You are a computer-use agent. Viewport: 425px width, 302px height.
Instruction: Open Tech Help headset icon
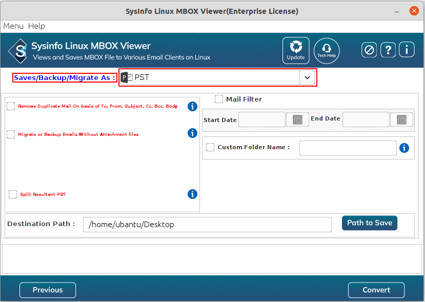coord(327,51)
